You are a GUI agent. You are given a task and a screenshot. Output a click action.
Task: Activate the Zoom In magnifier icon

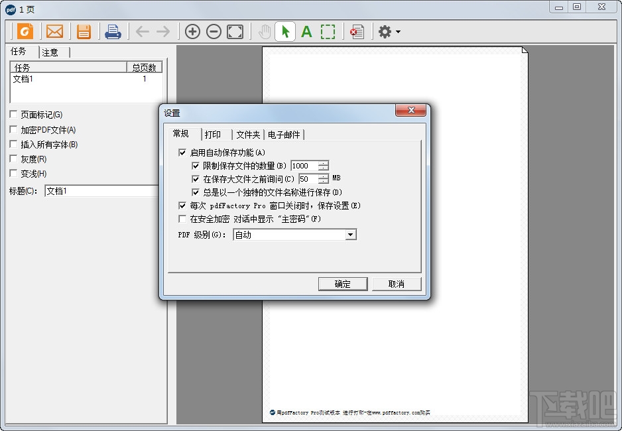pos(192,31)
